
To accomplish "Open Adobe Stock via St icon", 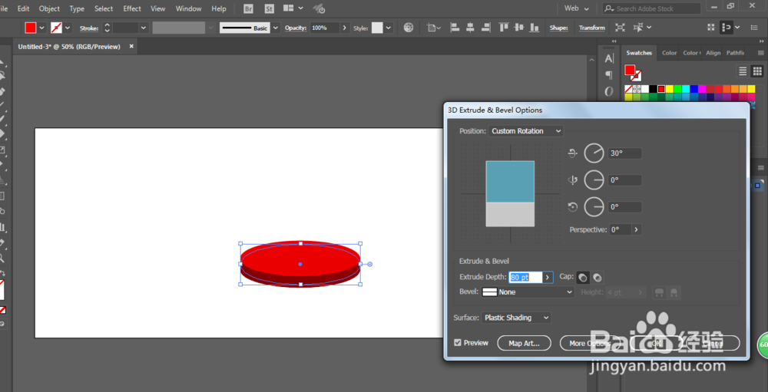I will (270, 8).
